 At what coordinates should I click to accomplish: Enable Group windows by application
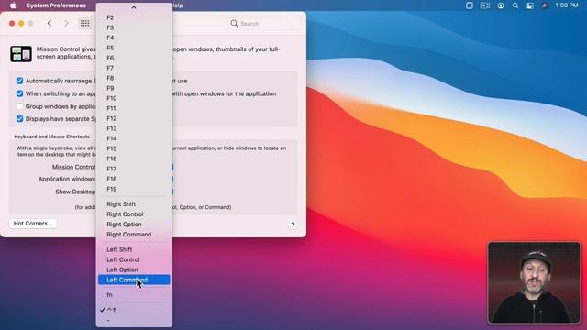point(19,106)
